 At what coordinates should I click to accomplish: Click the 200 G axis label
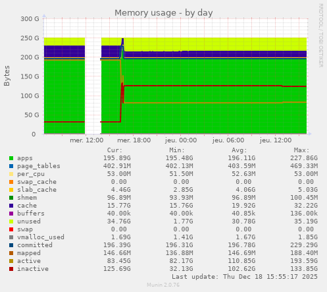pos(30,57)
